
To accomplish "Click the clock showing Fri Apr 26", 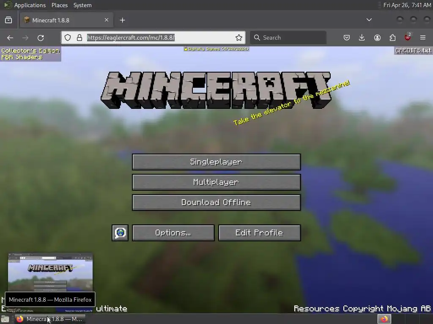I will pyautogui.click(x=407, y=5).
